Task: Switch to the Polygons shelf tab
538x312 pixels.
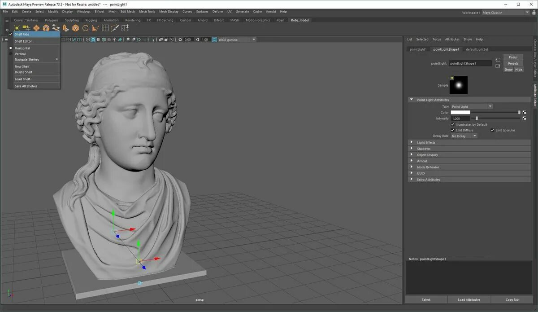Action: tap(52, 20)
